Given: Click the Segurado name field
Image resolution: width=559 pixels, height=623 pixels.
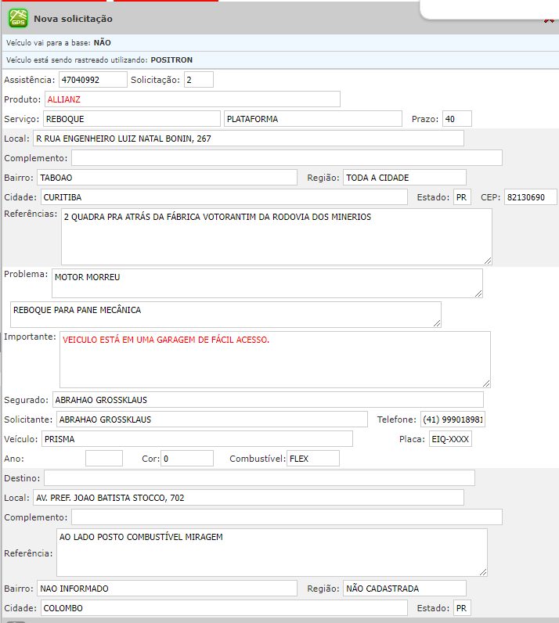Looking at the screenshot, I should 268,400.
